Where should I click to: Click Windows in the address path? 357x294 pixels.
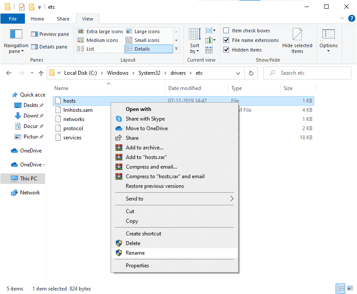[118, 73]
